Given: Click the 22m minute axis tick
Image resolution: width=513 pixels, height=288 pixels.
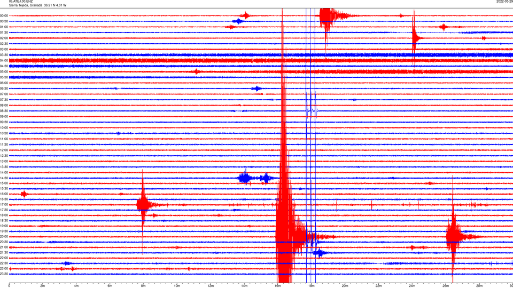Looking at the screenshot, I should click(378, 286).
